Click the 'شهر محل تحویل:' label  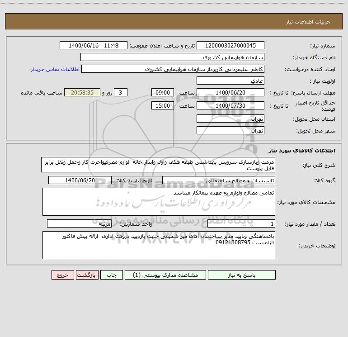tap(316, 131)
